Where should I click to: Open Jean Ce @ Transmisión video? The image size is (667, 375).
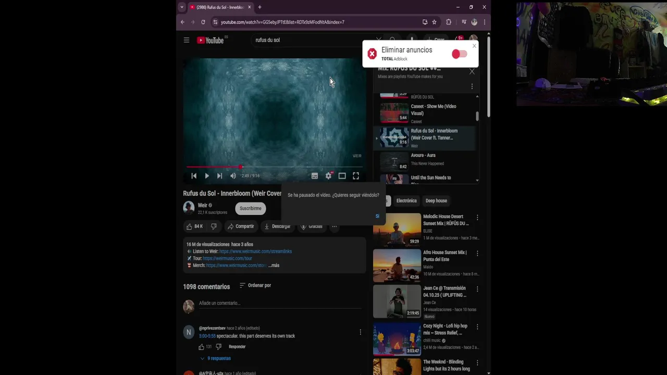(x=397, y=302)
